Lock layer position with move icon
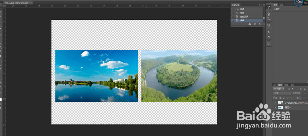 [x=288, y=98]
